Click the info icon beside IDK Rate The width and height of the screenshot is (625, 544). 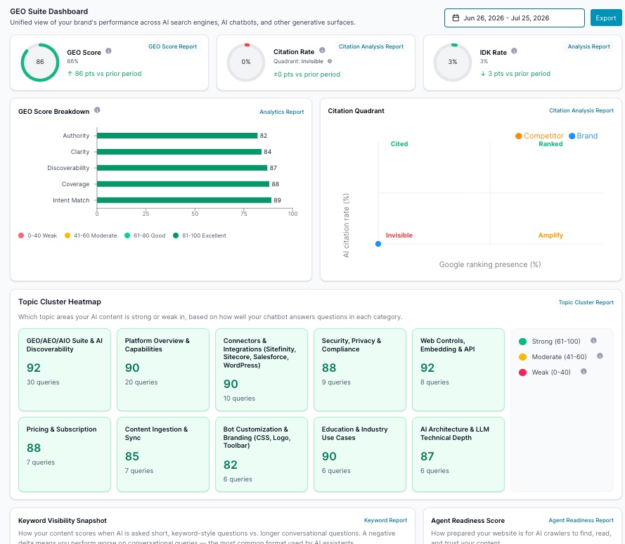pos(514,51)
